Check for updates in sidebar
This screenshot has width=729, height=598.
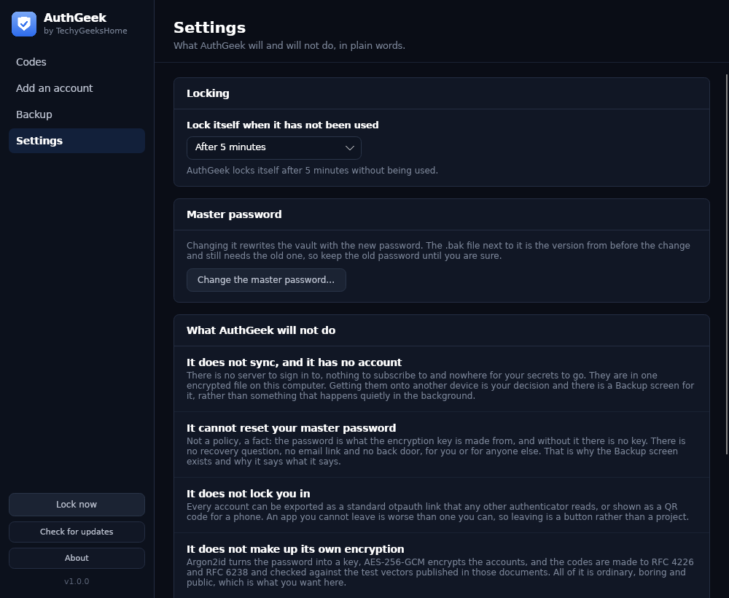pos(77,532)
